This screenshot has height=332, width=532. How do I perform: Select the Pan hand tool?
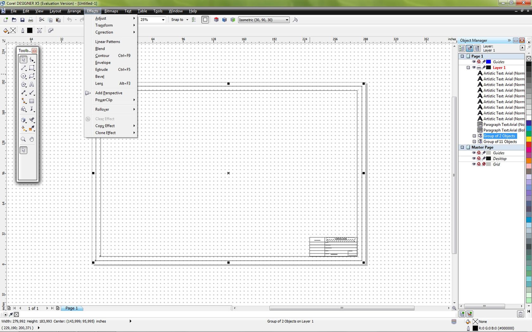point(32,139)
